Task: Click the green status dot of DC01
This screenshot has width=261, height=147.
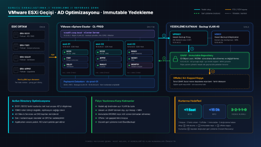Action: click(65, 52)
